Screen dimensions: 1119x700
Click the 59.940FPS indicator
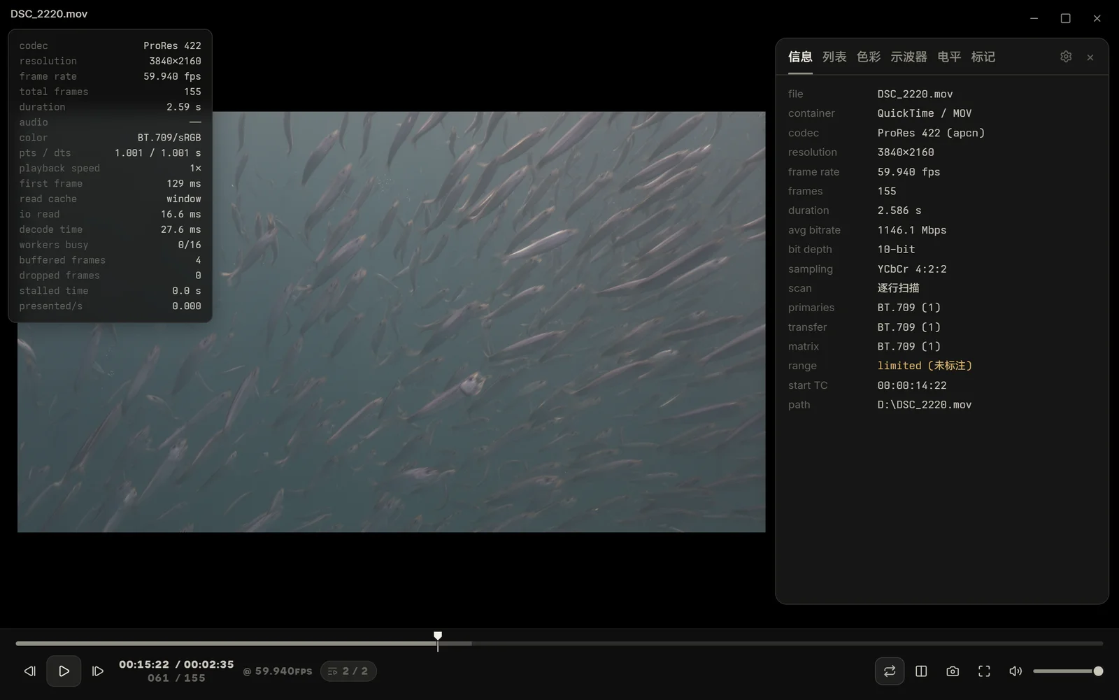coord(278,671)
